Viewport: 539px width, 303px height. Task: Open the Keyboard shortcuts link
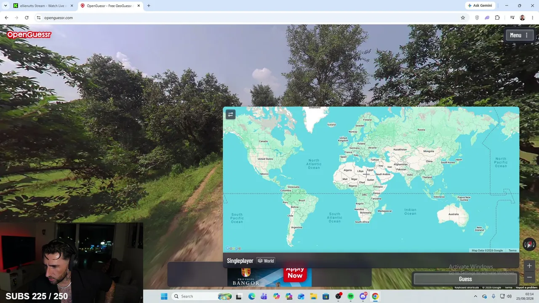(467, 287)
